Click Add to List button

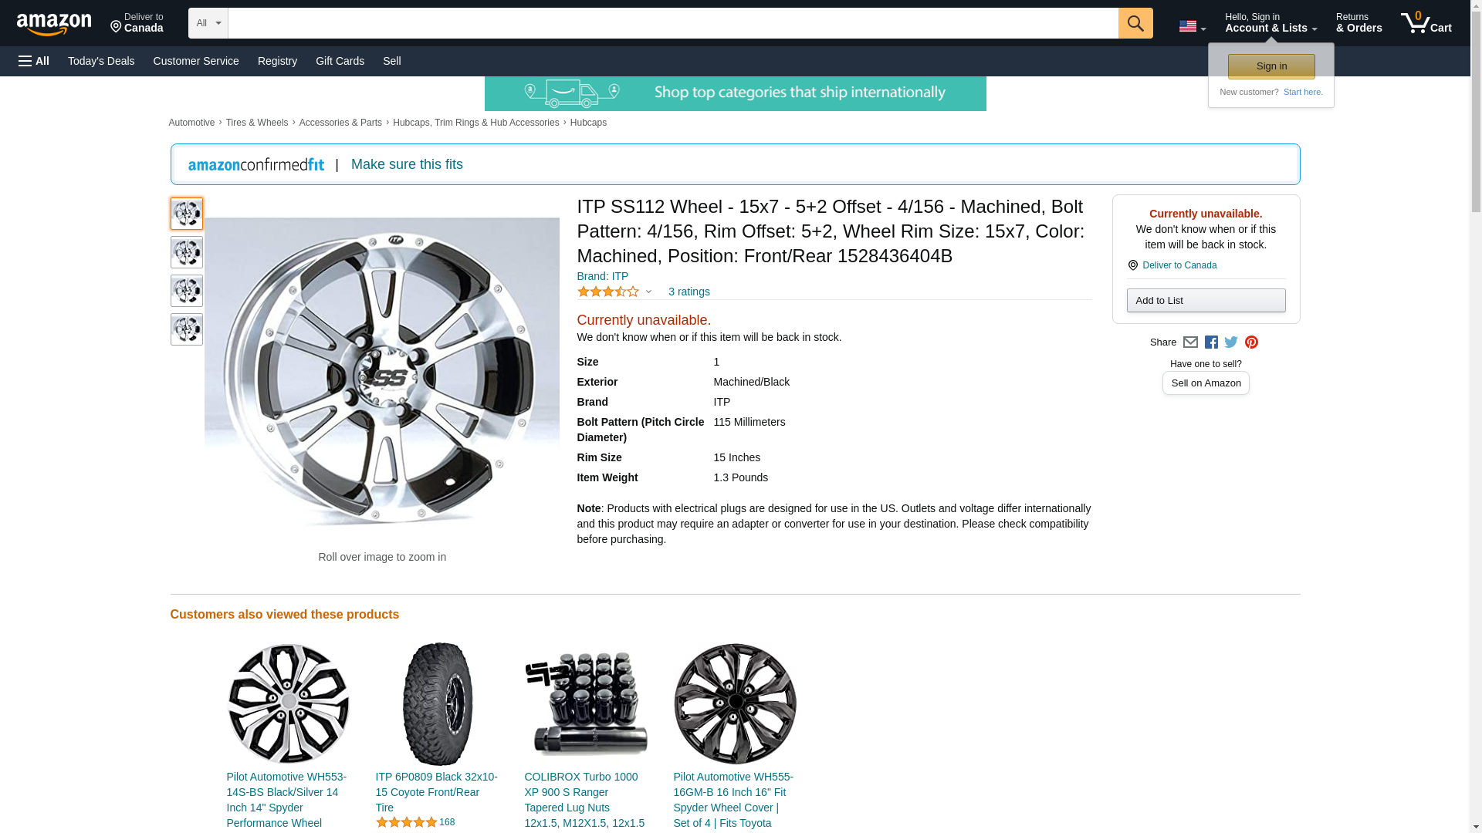(x=1206, y=300)
